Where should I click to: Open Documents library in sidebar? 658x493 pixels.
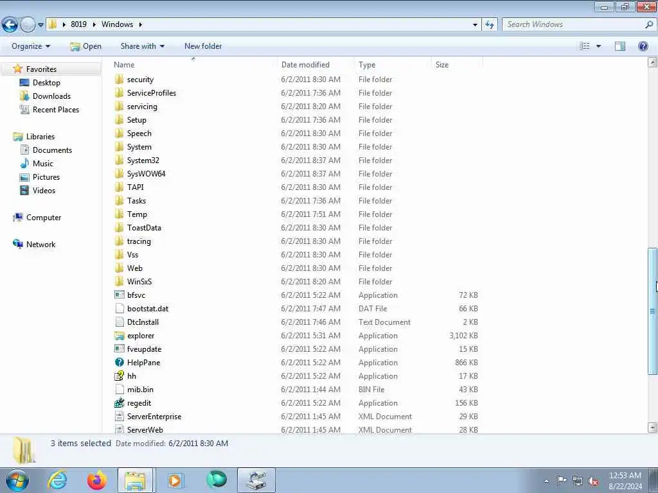(52, 150)
